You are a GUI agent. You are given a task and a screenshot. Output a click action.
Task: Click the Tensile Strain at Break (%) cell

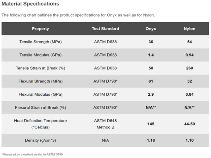point(40,68)
